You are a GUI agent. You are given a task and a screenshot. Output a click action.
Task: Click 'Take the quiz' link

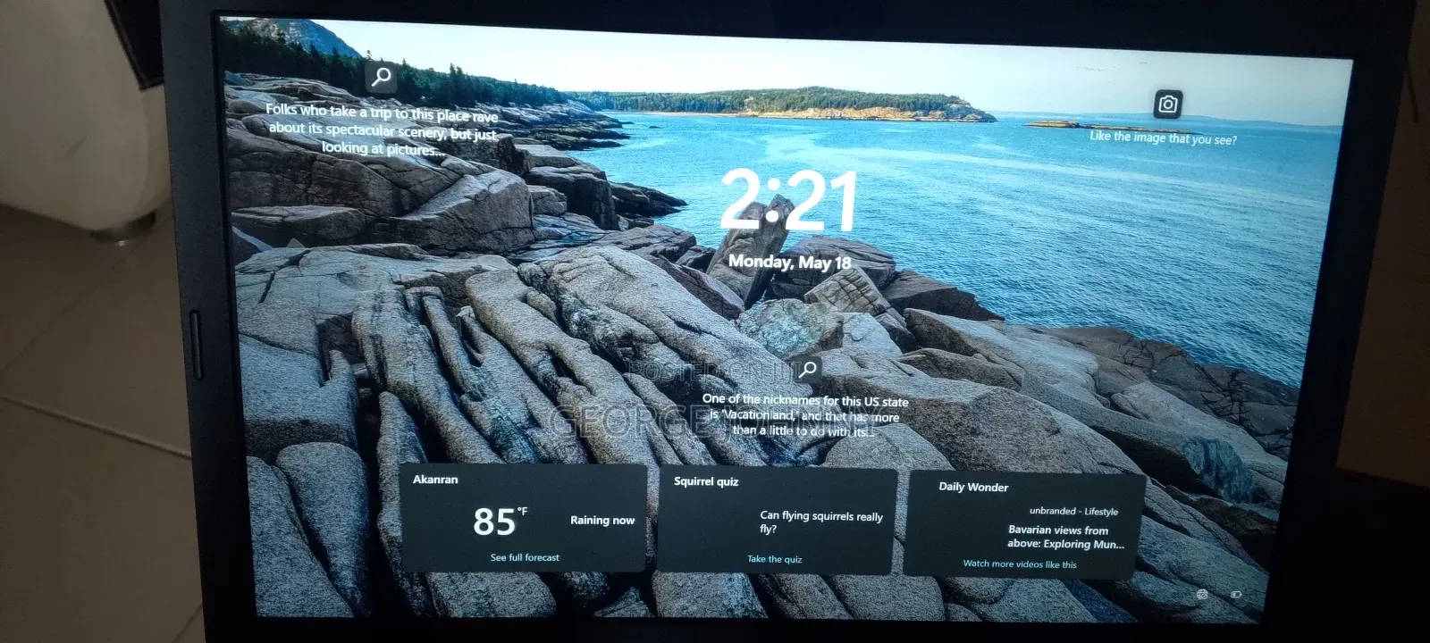click(774, 559)
